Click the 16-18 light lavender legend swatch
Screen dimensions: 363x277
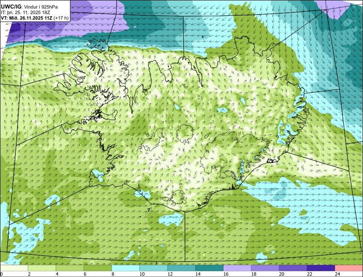click(x=237, y=268)
